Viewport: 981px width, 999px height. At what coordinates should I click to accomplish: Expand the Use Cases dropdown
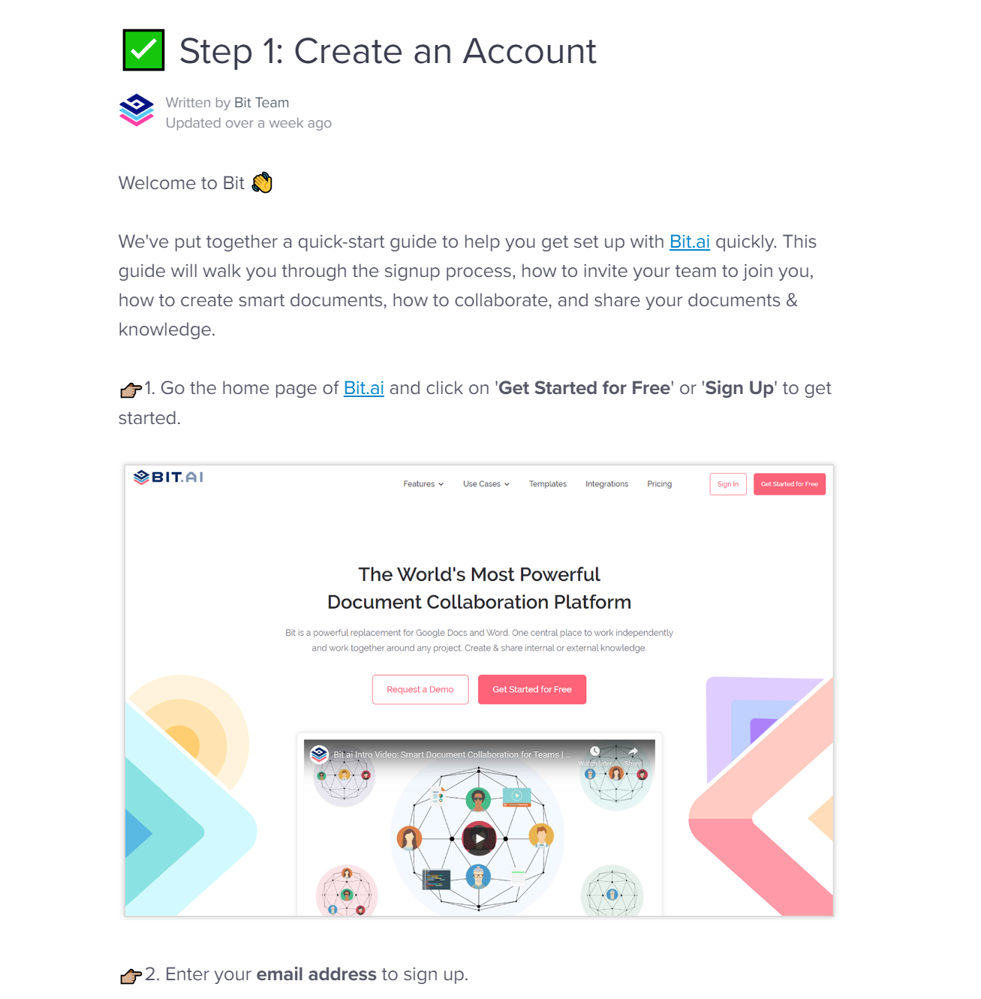(x=486, y=484)
